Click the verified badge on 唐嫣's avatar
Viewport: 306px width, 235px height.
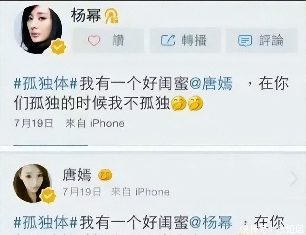coord(48,195)
